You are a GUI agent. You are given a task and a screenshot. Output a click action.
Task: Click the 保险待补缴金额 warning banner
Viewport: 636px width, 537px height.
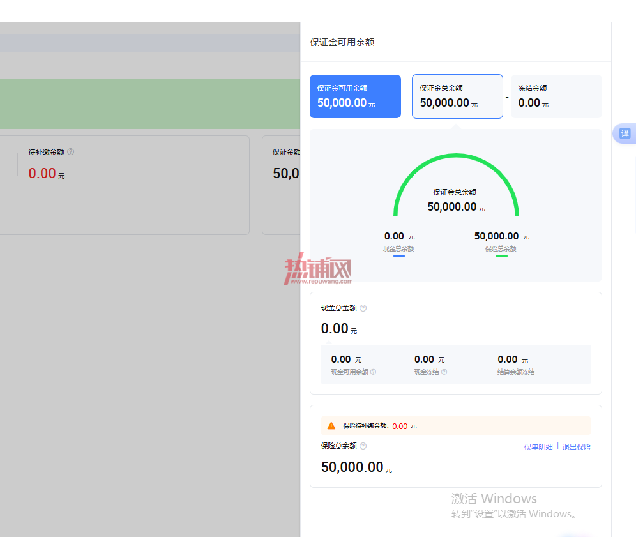click(x=456, y=426)
